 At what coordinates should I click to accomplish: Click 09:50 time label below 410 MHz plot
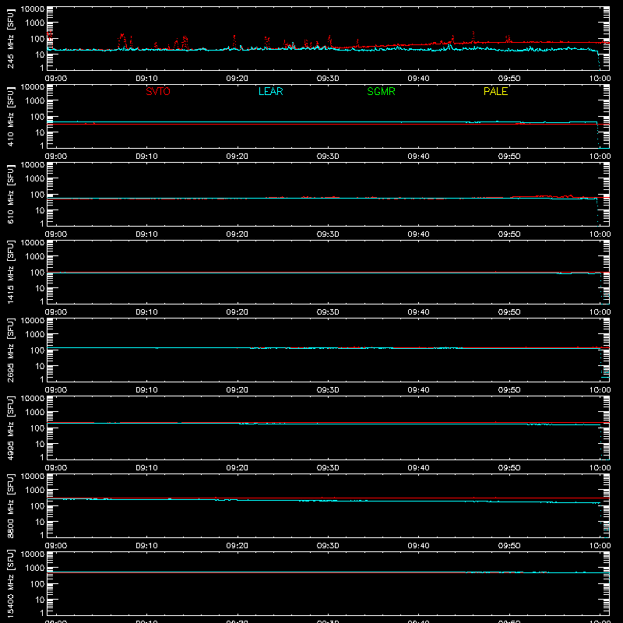[x=509, y=157]
